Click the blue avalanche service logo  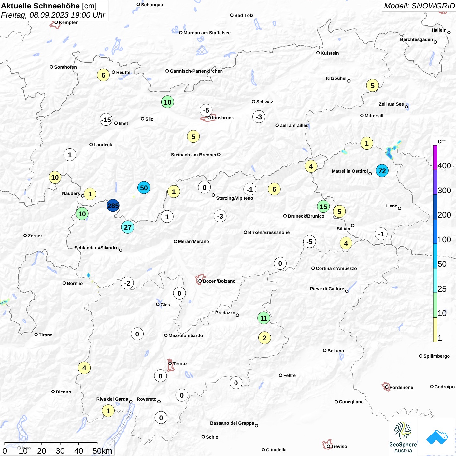coord(437,437)
